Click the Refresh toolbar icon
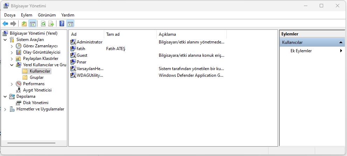 point(43,23)
